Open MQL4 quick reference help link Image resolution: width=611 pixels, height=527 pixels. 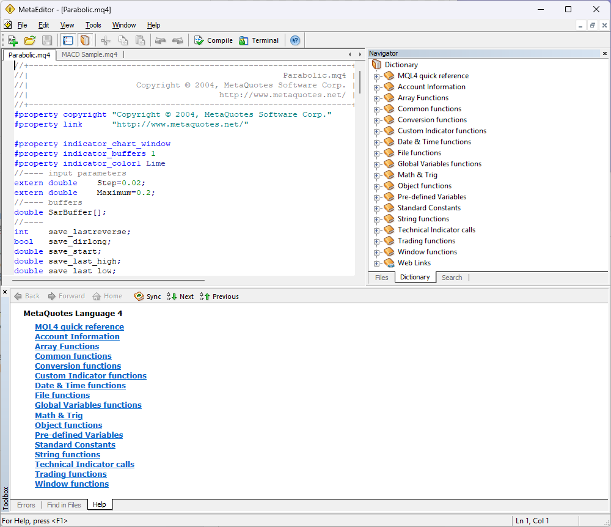[x=79, y=327]
